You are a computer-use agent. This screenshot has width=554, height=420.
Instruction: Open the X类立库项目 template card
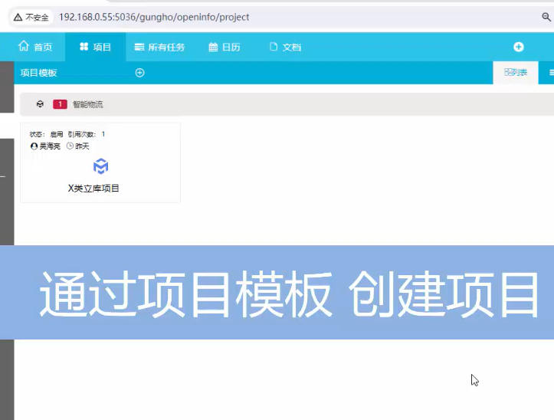pos(100,162)
